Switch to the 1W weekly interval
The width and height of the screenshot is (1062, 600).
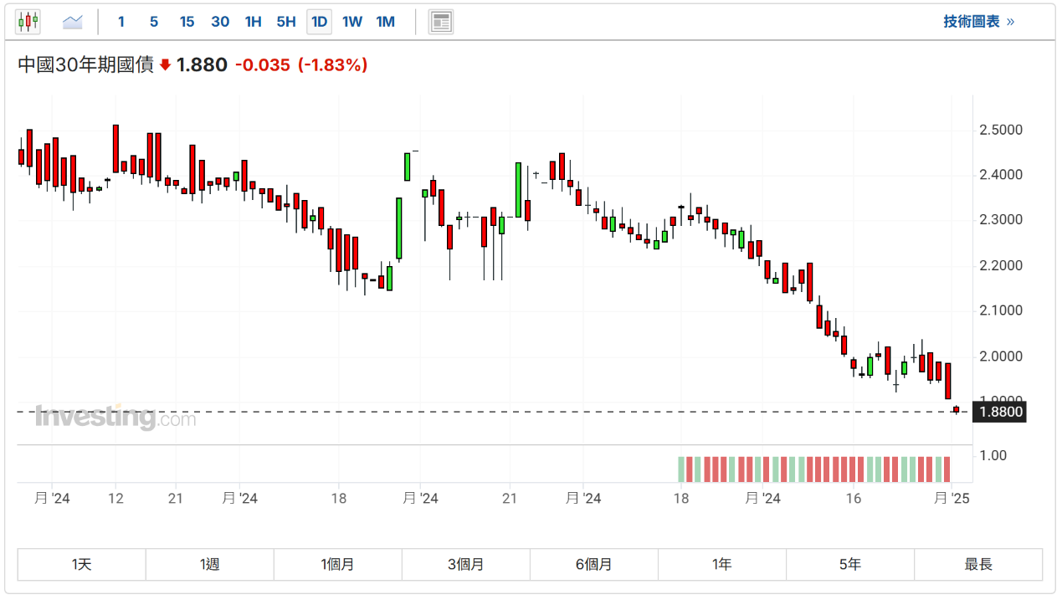coord(352,22)
